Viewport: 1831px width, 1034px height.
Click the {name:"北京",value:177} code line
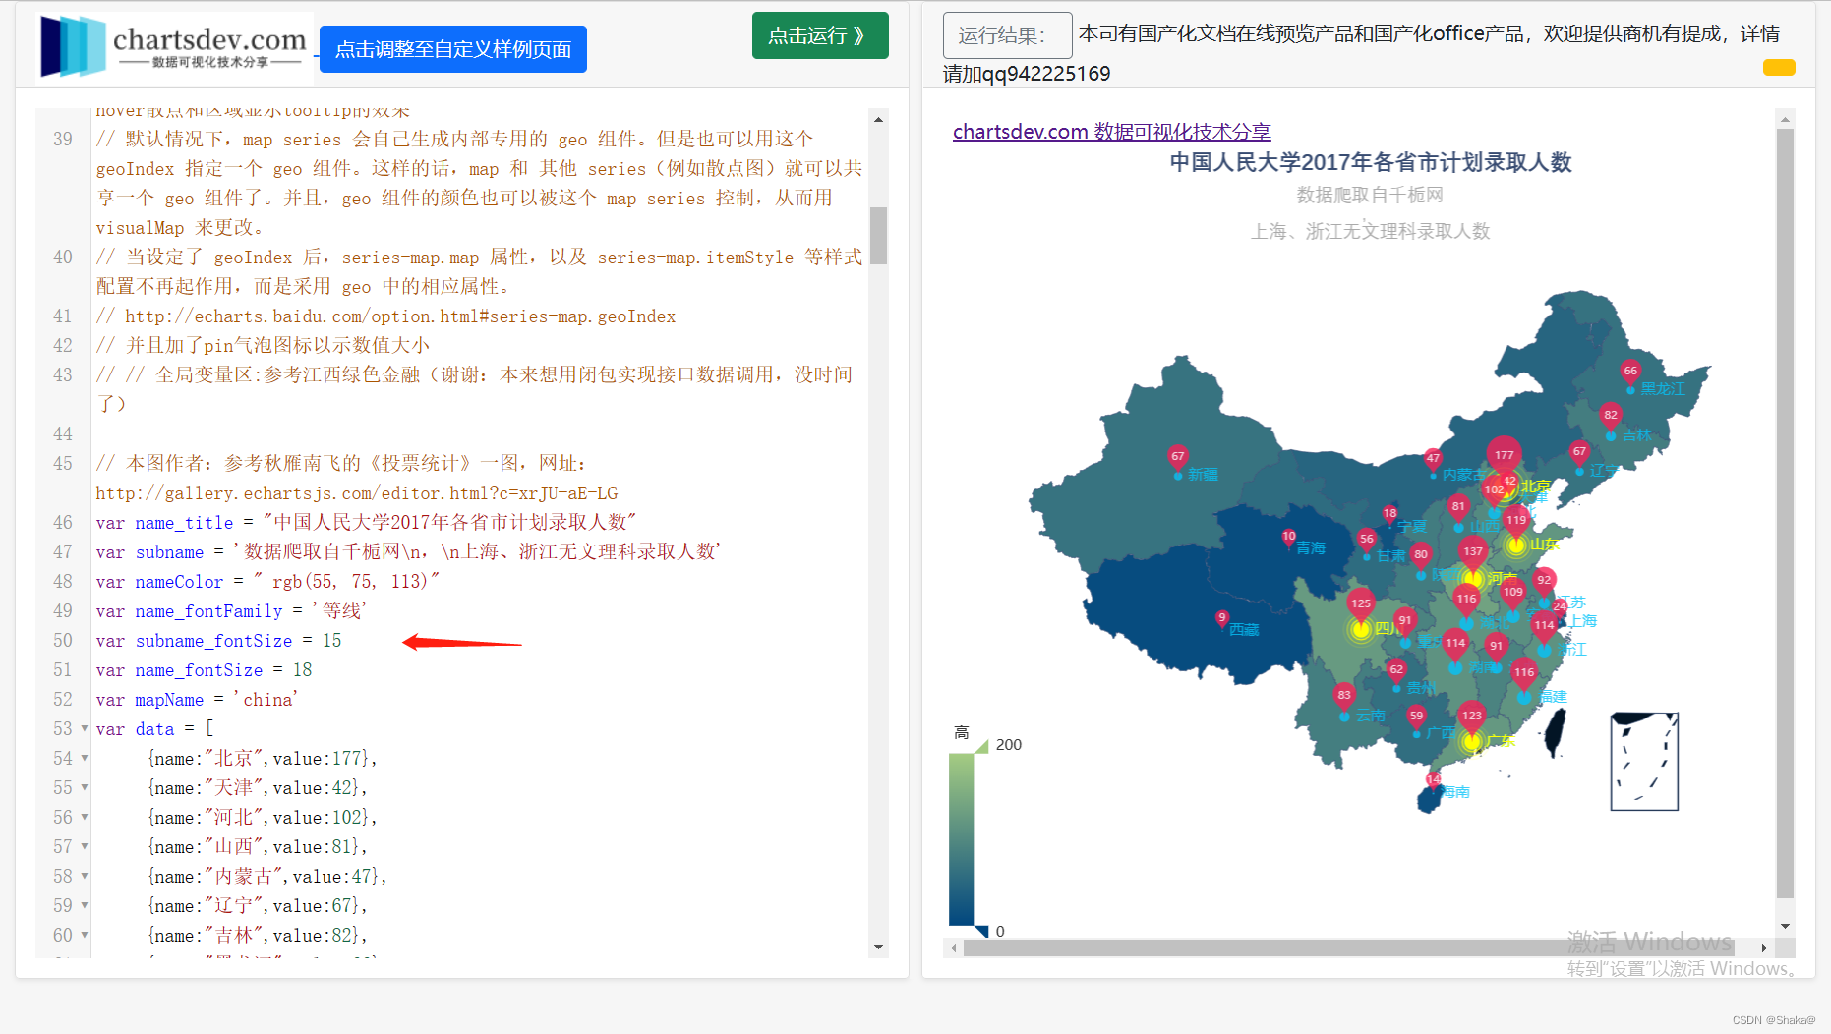coord(262,759)
